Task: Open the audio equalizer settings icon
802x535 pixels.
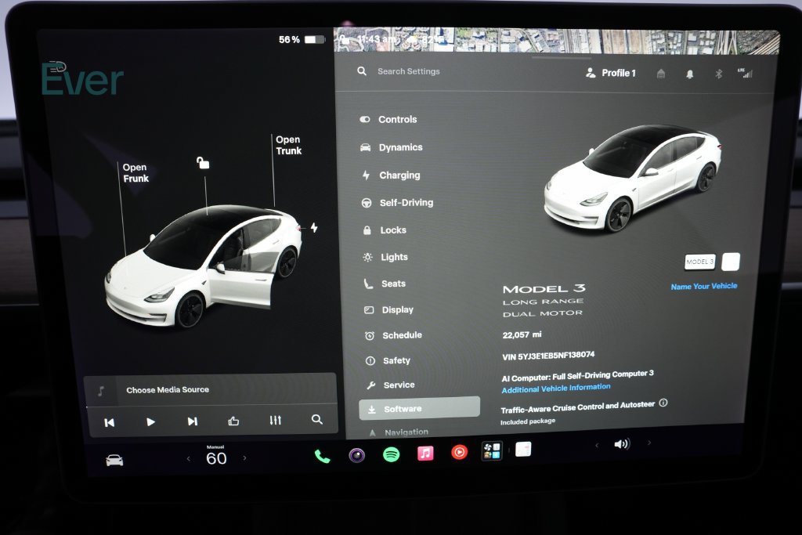Action: point(275,421)
